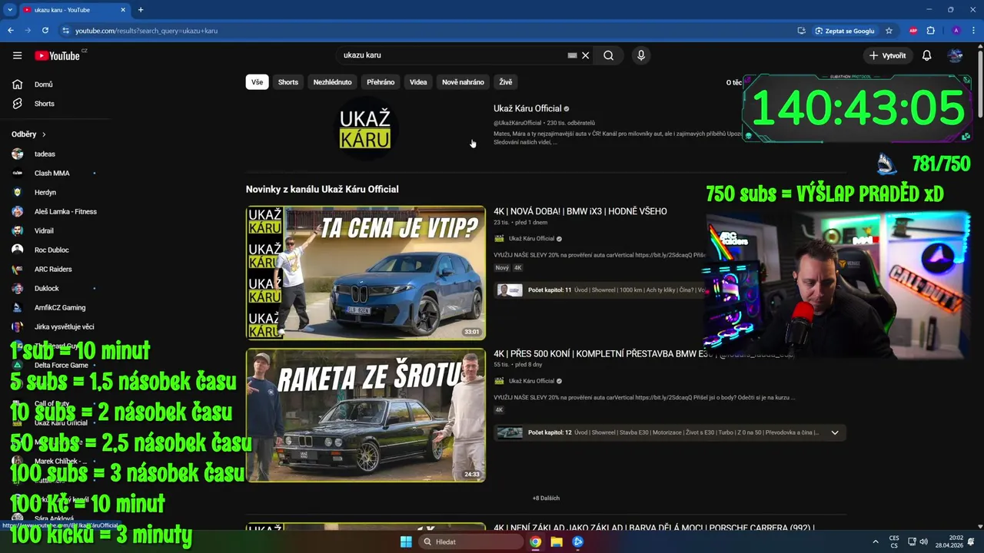Image resolution: width=984 pixels, height=553 pixels.
Task: Open the AmfikCZ Gaming subscription channel
Action: (x=60, y=308)
